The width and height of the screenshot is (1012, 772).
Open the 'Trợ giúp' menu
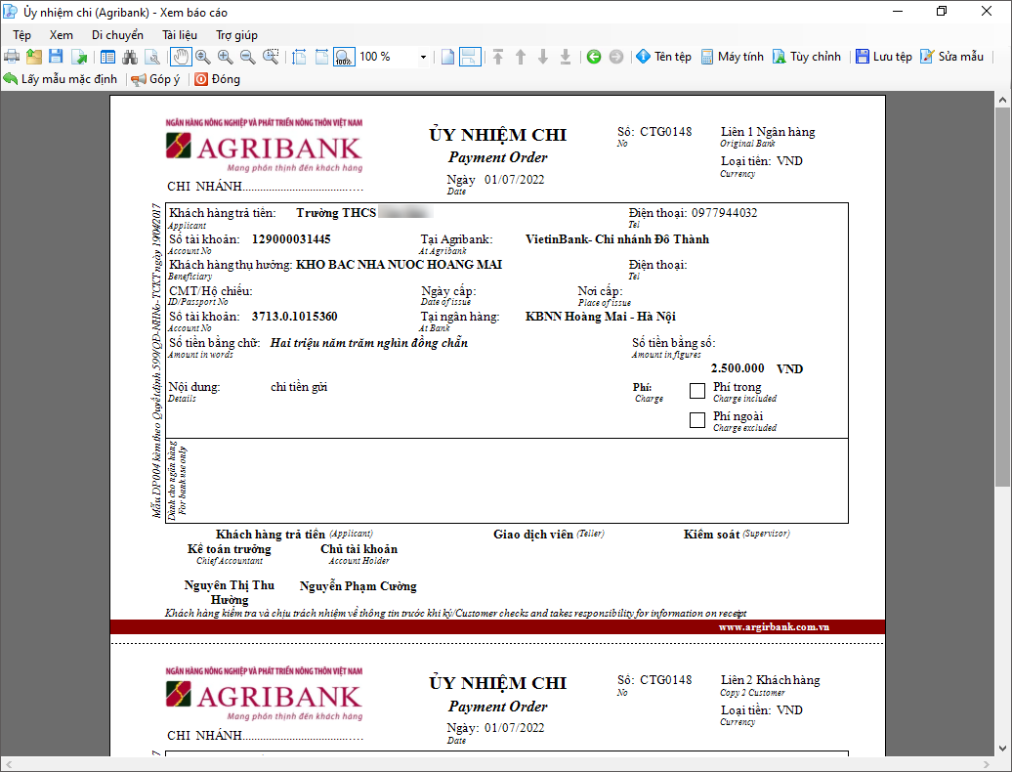pyautogui.click(x=236, y=34)
